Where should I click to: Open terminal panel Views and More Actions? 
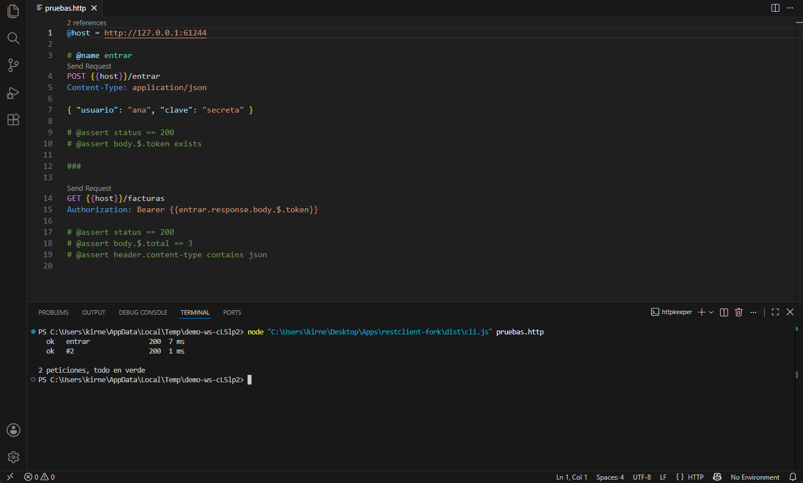click(x=753, y=312)
